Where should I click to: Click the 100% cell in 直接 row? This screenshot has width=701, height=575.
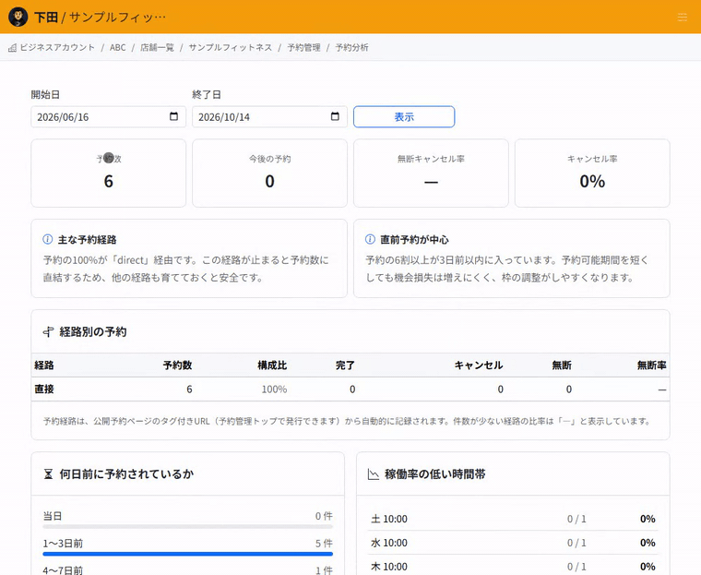274,389
